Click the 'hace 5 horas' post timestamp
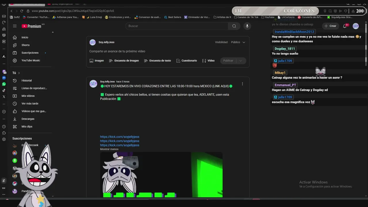The width and height of the screenshot is (368, 207). 123,82
